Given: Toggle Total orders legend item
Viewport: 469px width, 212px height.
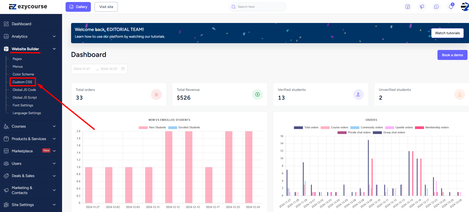Looking at the screenshot, I should pos(306,128).
